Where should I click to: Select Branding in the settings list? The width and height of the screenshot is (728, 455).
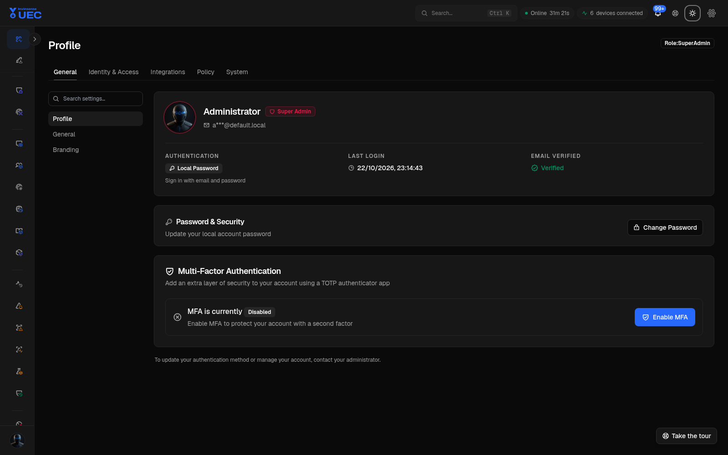tap(96, 150)
